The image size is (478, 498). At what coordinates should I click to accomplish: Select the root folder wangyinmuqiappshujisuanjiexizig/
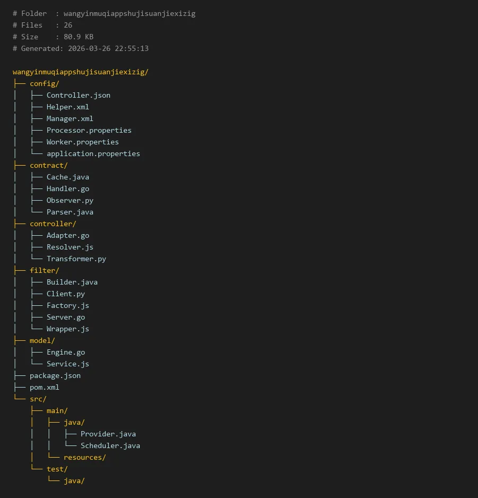[x=80, y=72]
